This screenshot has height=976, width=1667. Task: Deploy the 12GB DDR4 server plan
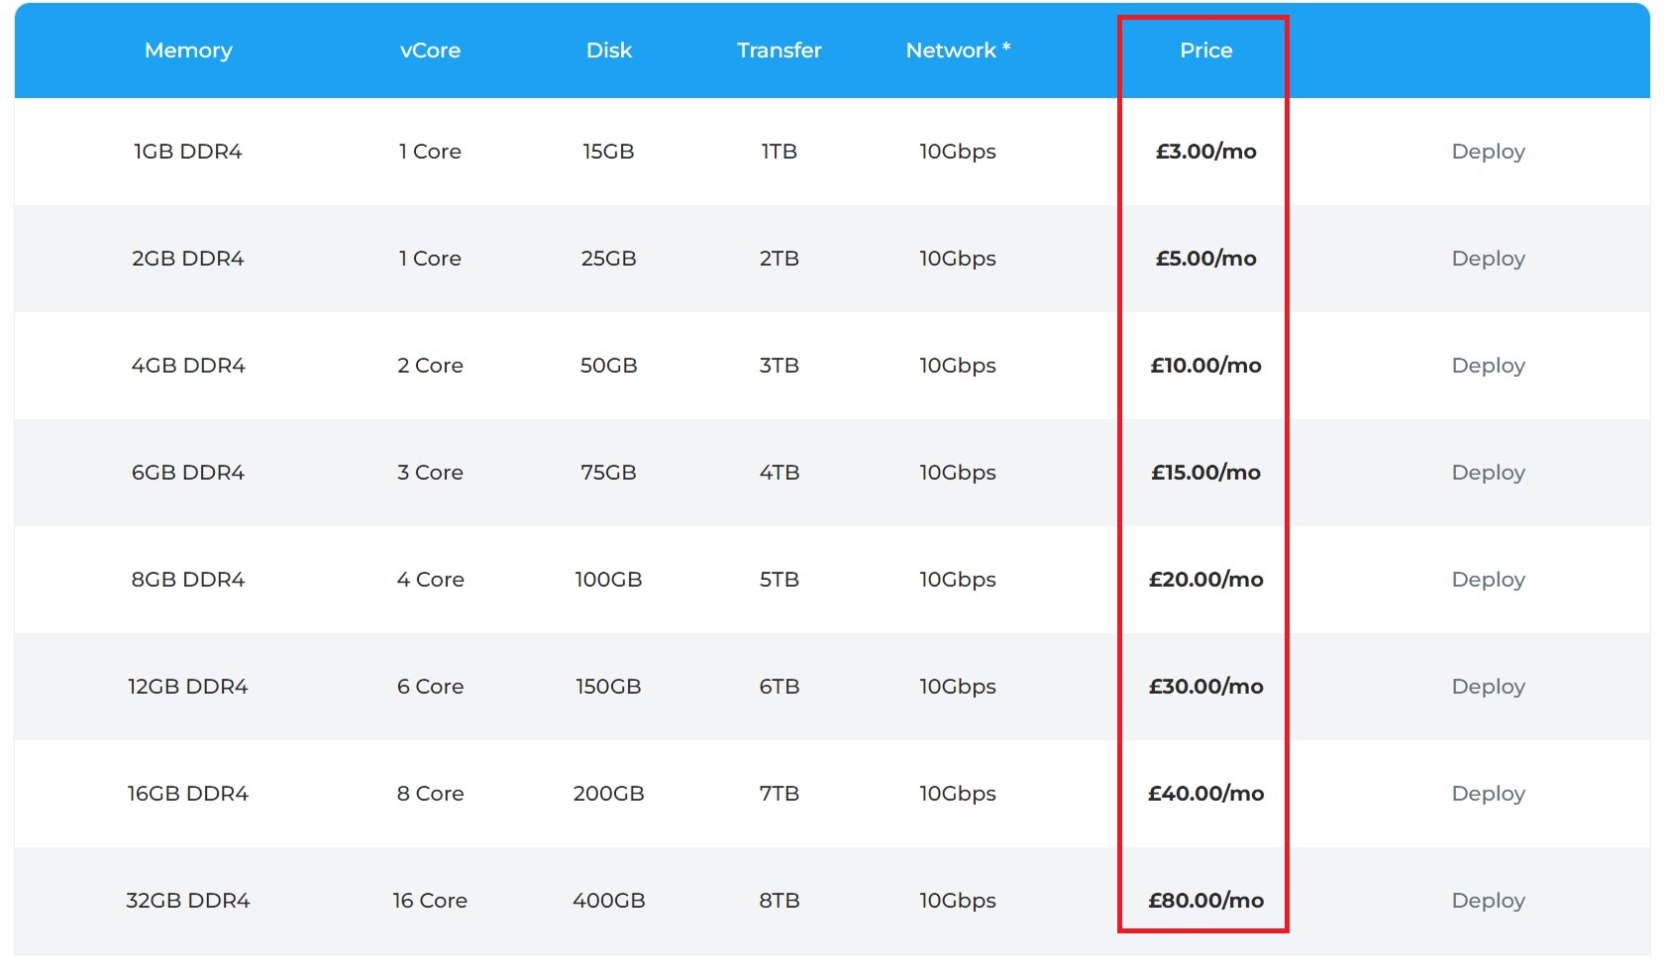click(x=1488, y=686)
